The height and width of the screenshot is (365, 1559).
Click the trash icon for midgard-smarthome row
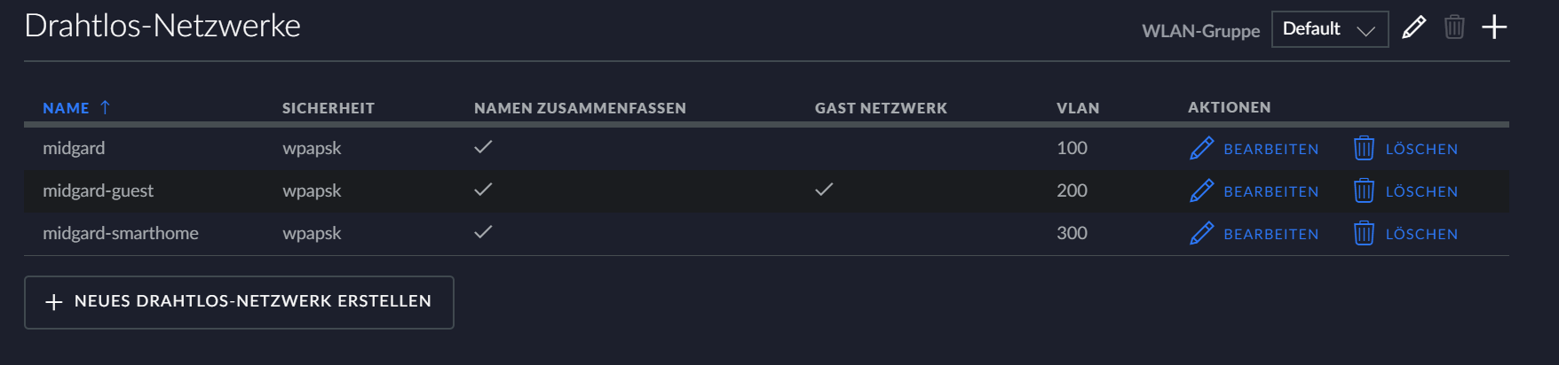pos(1364,233)
